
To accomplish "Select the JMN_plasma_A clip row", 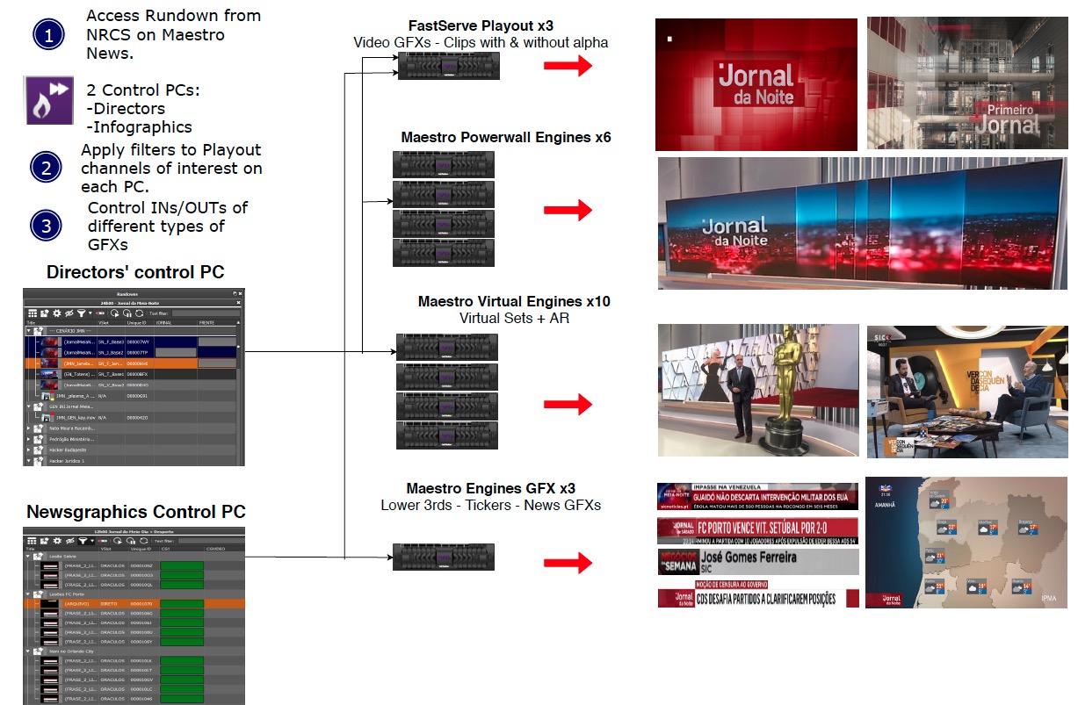I will pyautogui.click(x=131, y=396).
